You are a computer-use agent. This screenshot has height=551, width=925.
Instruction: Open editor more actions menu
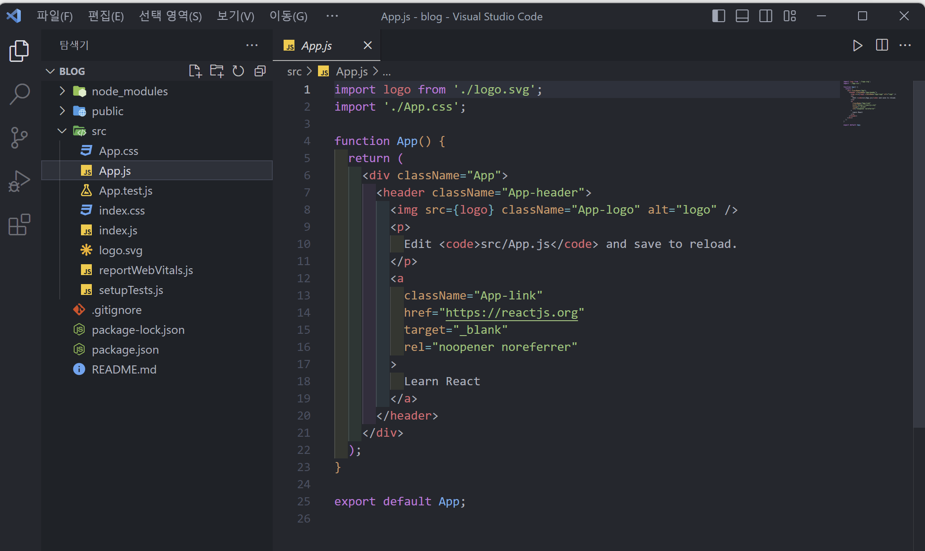905,45
